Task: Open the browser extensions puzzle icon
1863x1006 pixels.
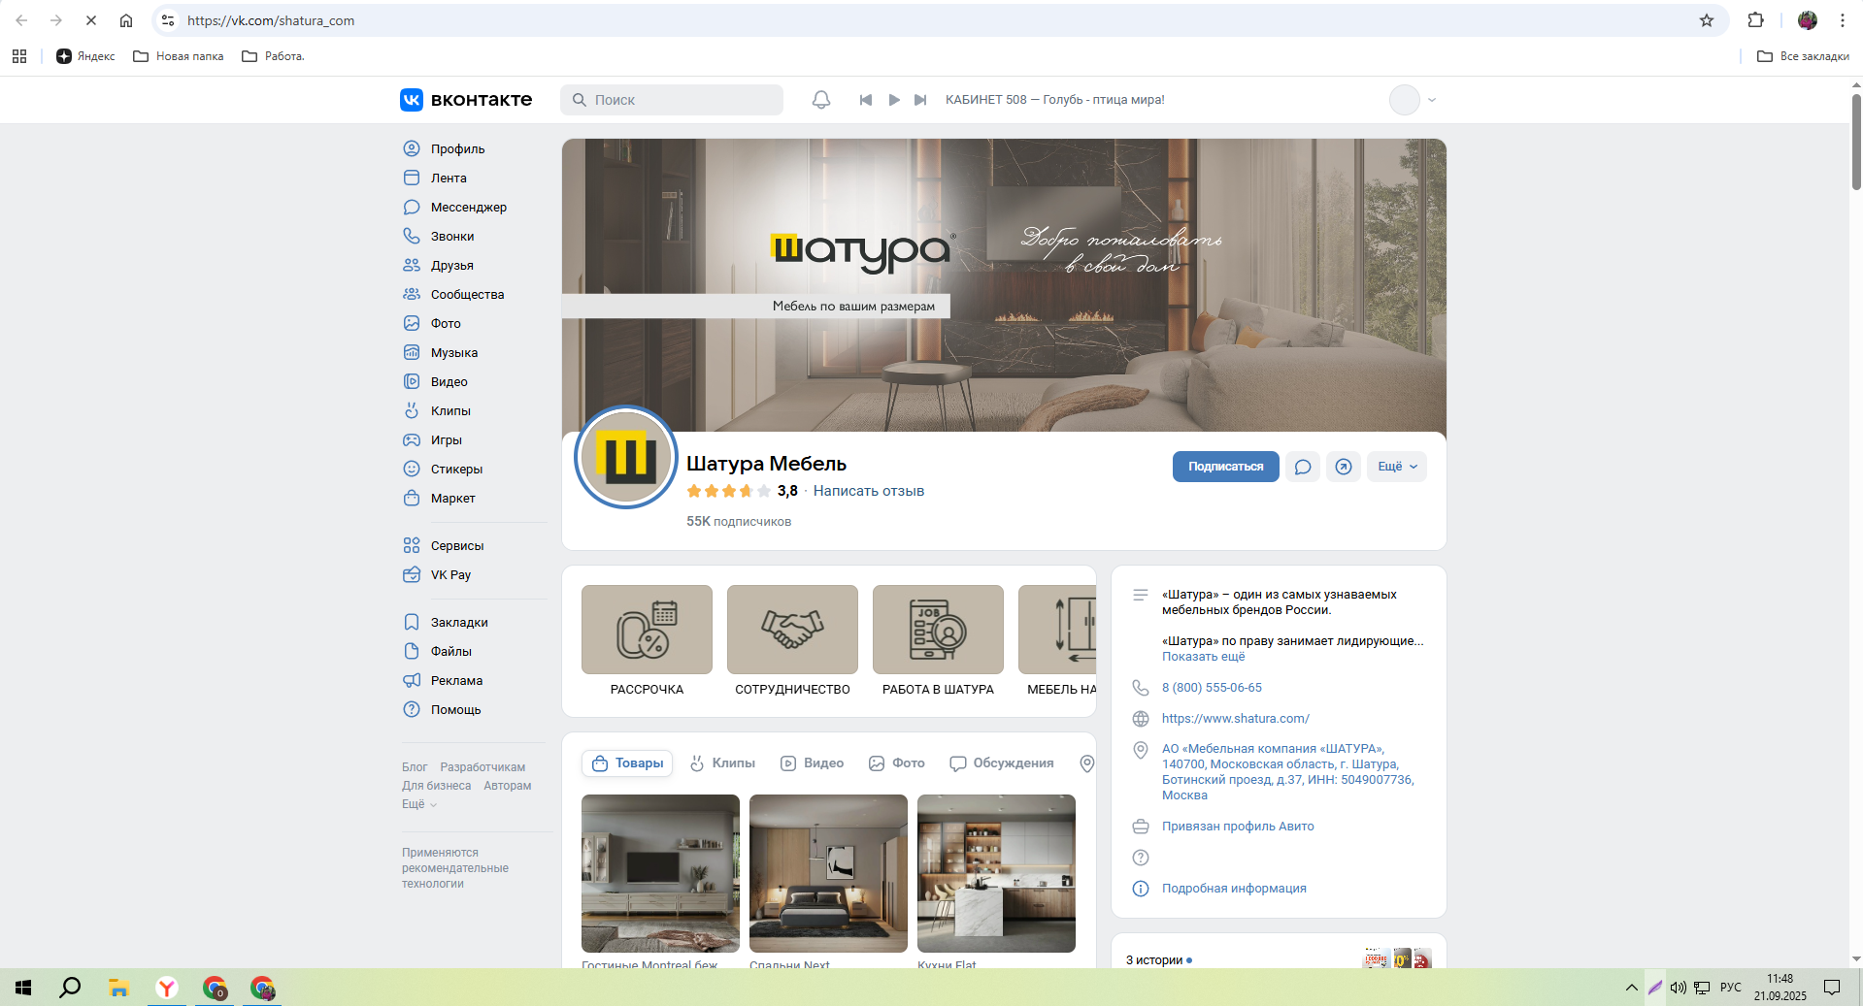Action: pyautogui.click(x=1756, y=20)
